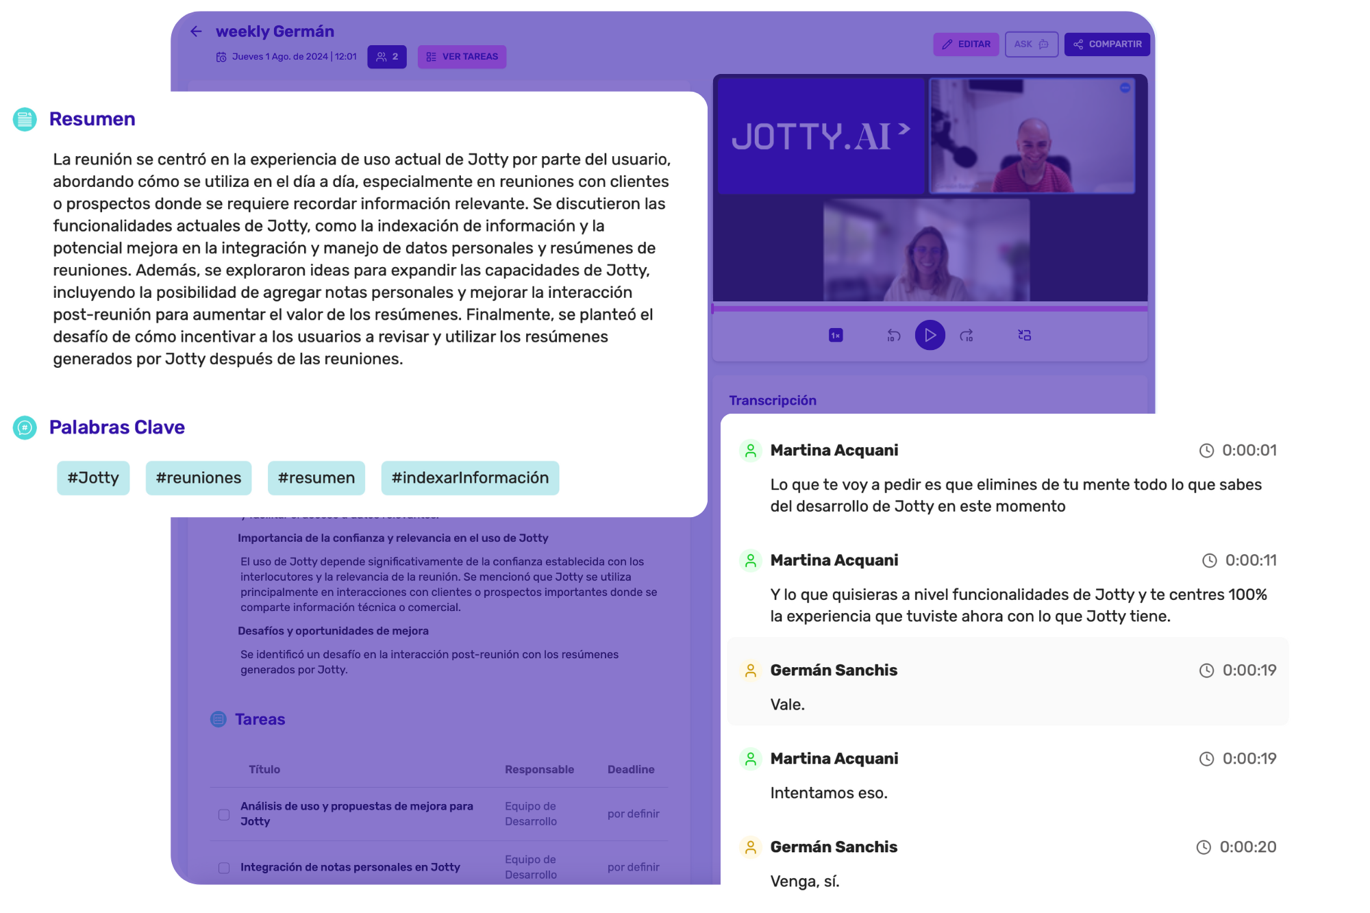Check the task Integración de notas personales
The image size is (1370, 913).
[x=224, y=868]
